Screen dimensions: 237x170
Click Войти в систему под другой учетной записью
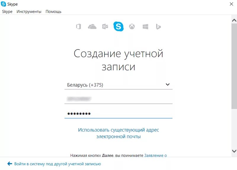pos(57,164)
